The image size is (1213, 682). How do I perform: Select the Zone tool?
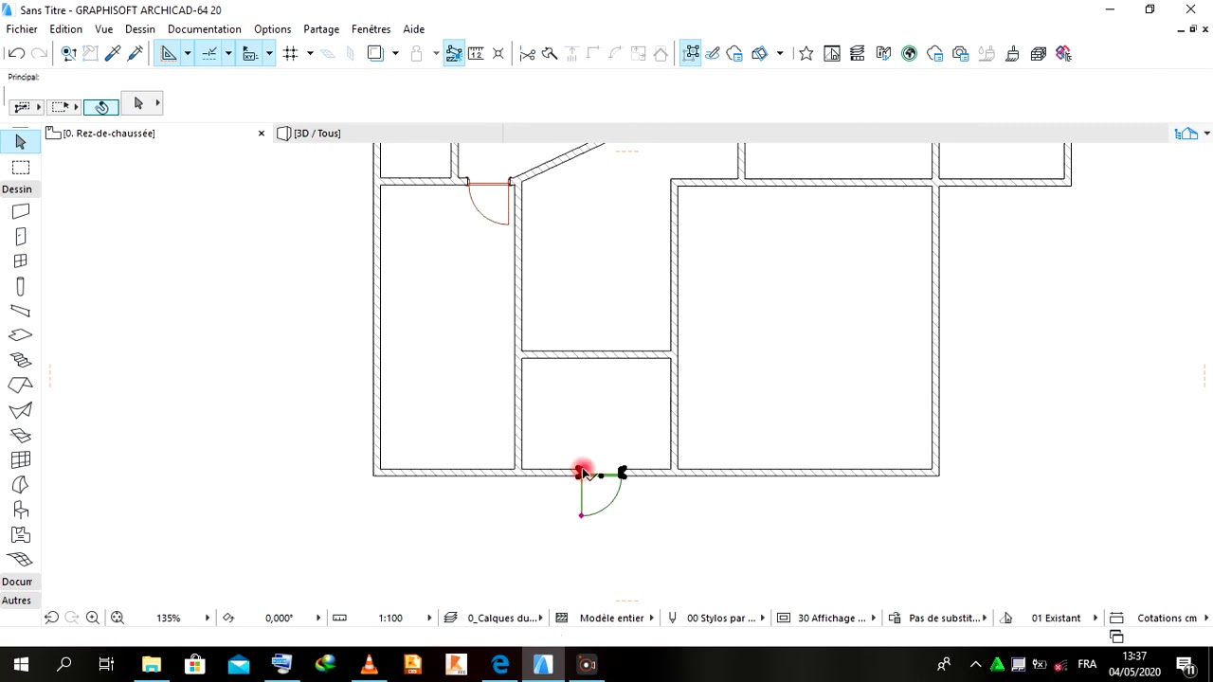pos(20,535)
